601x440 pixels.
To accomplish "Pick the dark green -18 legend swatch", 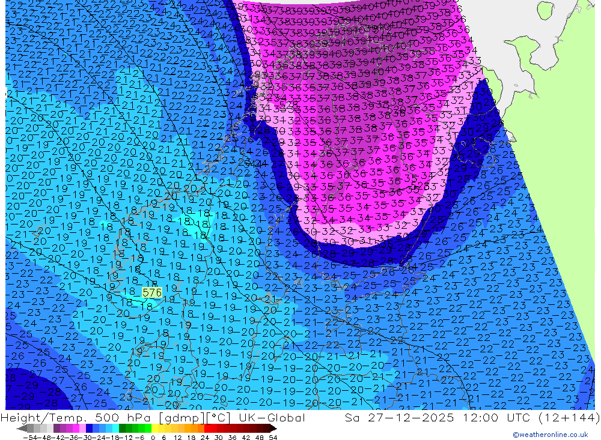I will coord(122,429).
